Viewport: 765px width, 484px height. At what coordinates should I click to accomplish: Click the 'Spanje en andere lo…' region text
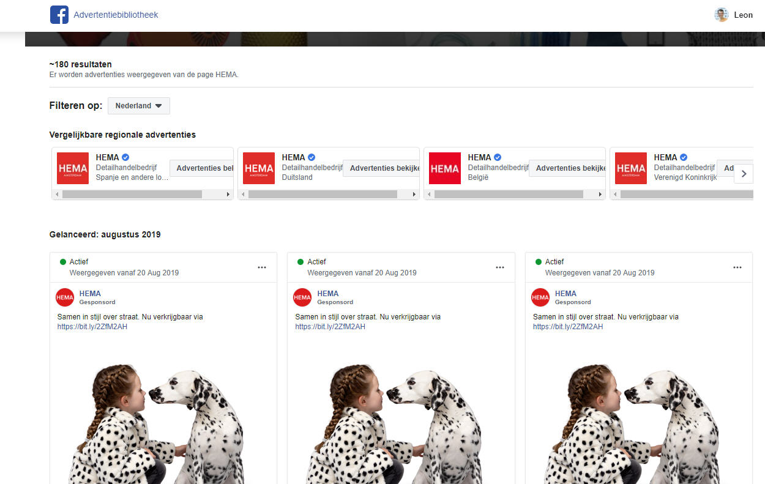(x=132, y=177)
